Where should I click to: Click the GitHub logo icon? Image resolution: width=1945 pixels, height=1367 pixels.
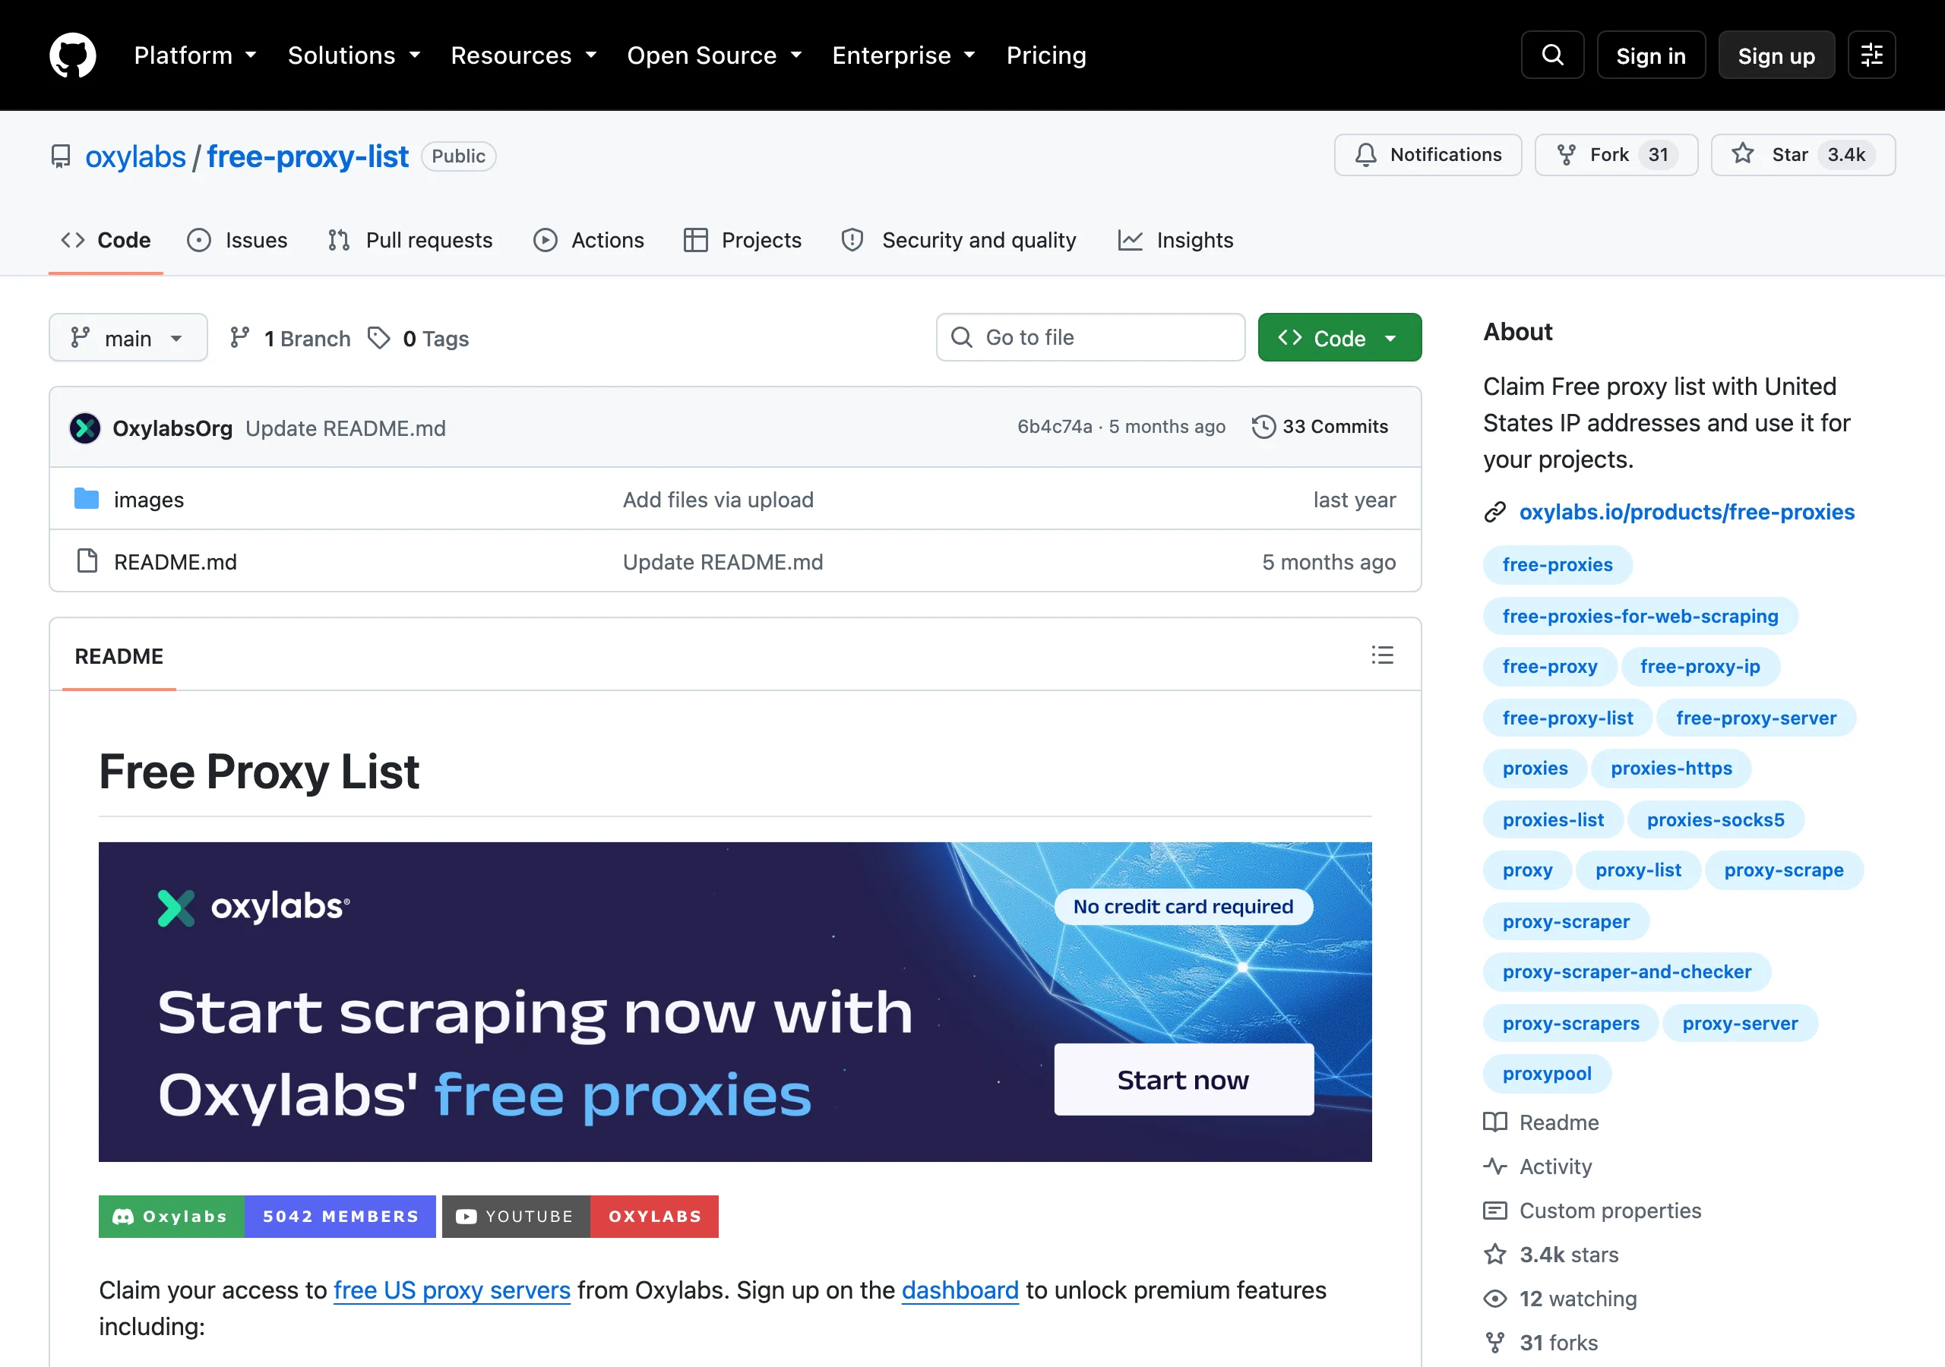pos(73,55)
